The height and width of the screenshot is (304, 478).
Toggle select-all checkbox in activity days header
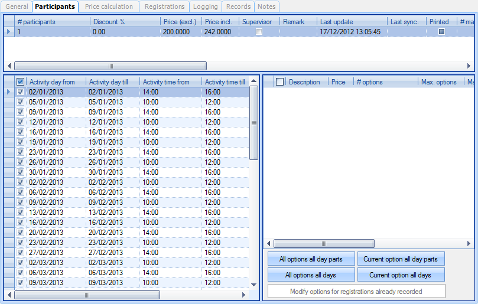pyautogui.click(x=21, y=82)
